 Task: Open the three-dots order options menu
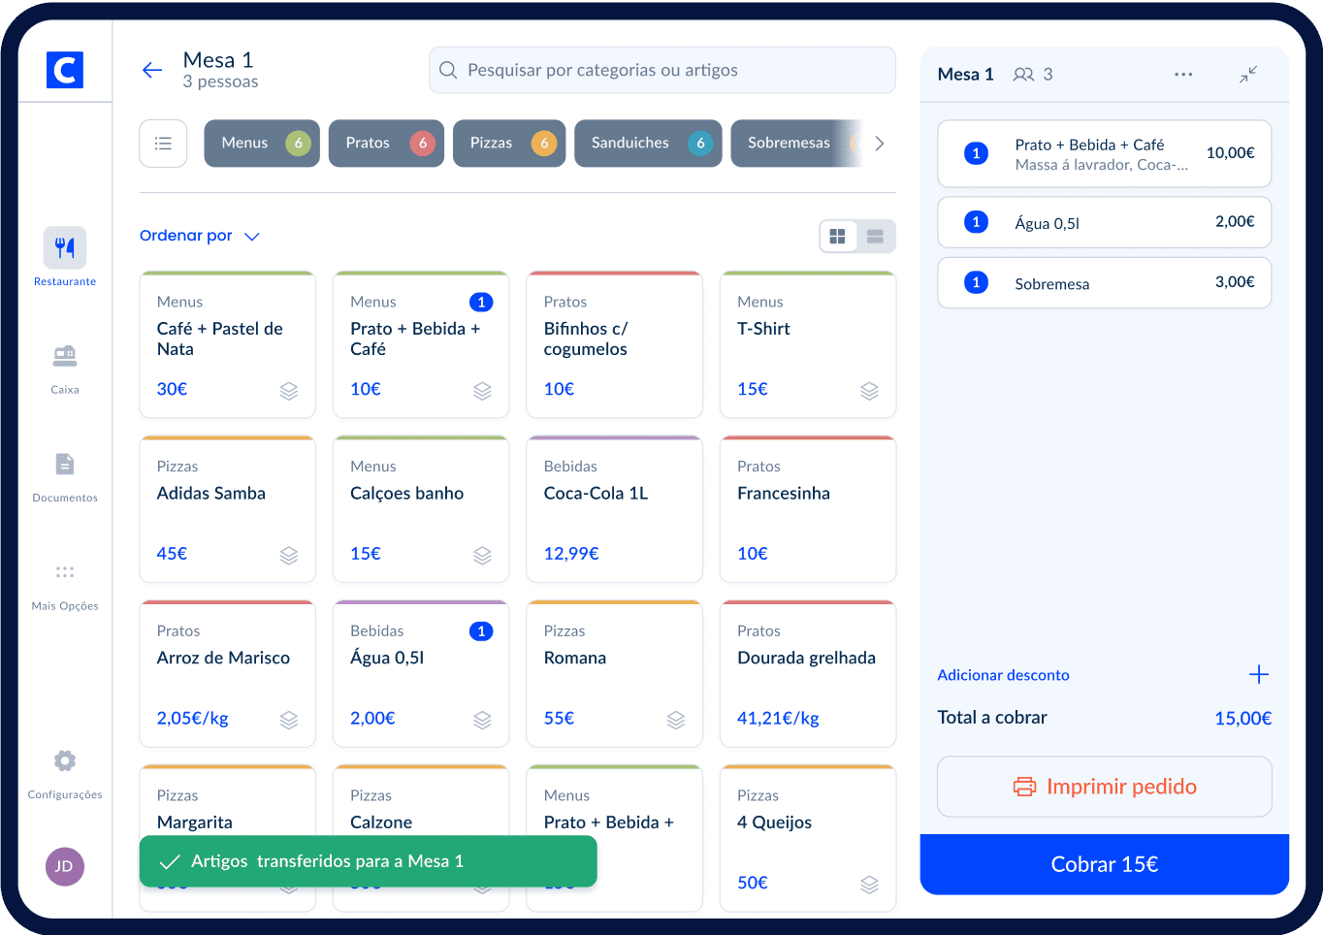click(x=1183, y=75)
